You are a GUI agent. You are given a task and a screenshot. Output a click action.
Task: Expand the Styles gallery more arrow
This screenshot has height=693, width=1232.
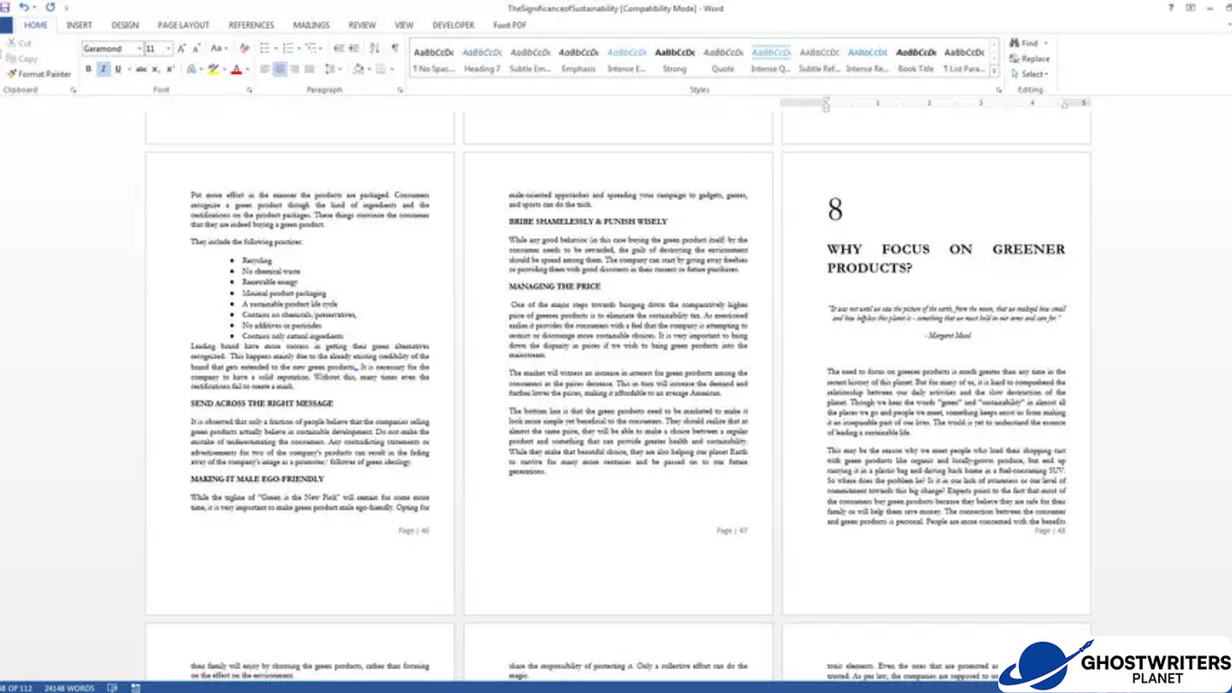995,71
